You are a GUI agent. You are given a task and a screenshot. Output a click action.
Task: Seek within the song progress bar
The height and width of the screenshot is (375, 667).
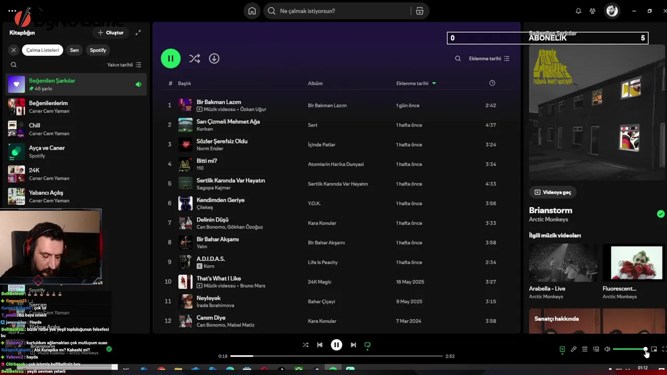[336, 356]
